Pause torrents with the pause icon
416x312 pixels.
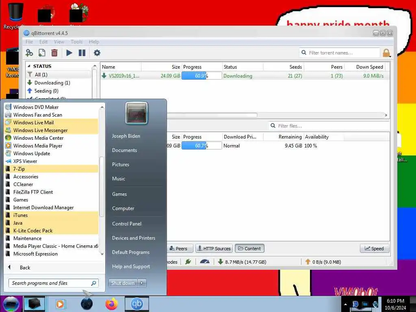pos(82,53)
